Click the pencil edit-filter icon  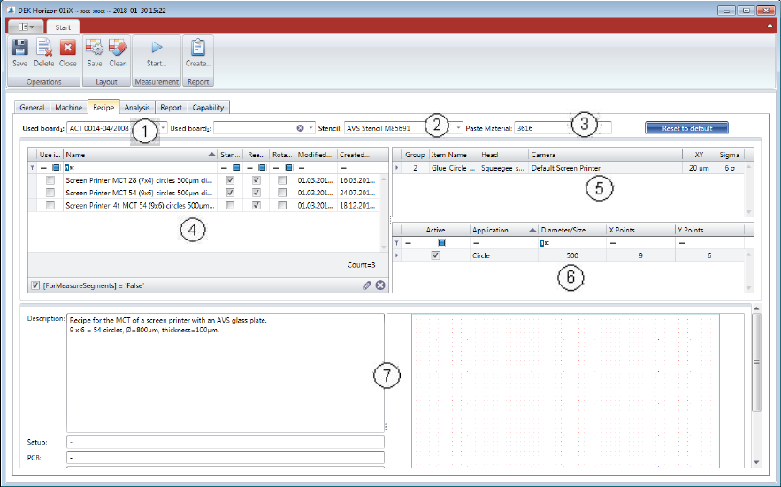point(367,285)
